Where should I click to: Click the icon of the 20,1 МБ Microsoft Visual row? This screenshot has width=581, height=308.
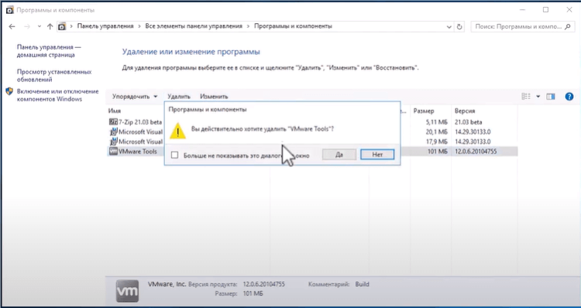(x=113, y=132)
